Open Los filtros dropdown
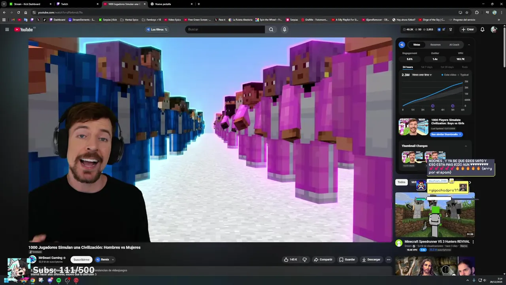The height and width of the screenshot is (285, 506). (157, 29)
